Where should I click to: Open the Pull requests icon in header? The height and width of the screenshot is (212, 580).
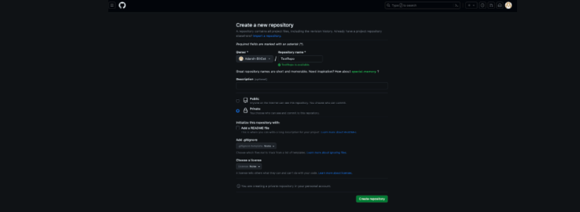491,5
